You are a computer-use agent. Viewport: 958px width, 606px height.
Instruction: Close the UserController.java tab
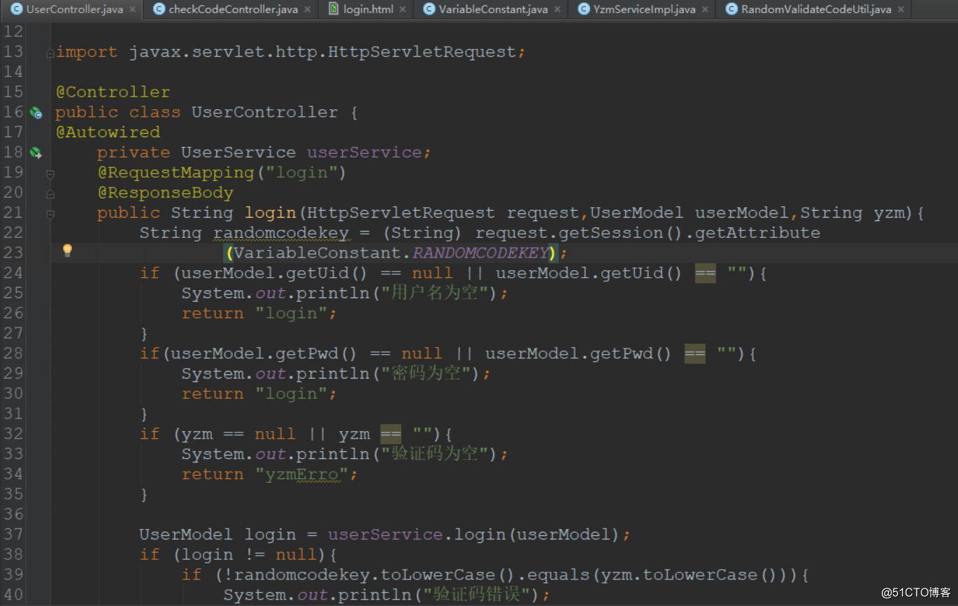pyautogui.click(x=132, y=10)
